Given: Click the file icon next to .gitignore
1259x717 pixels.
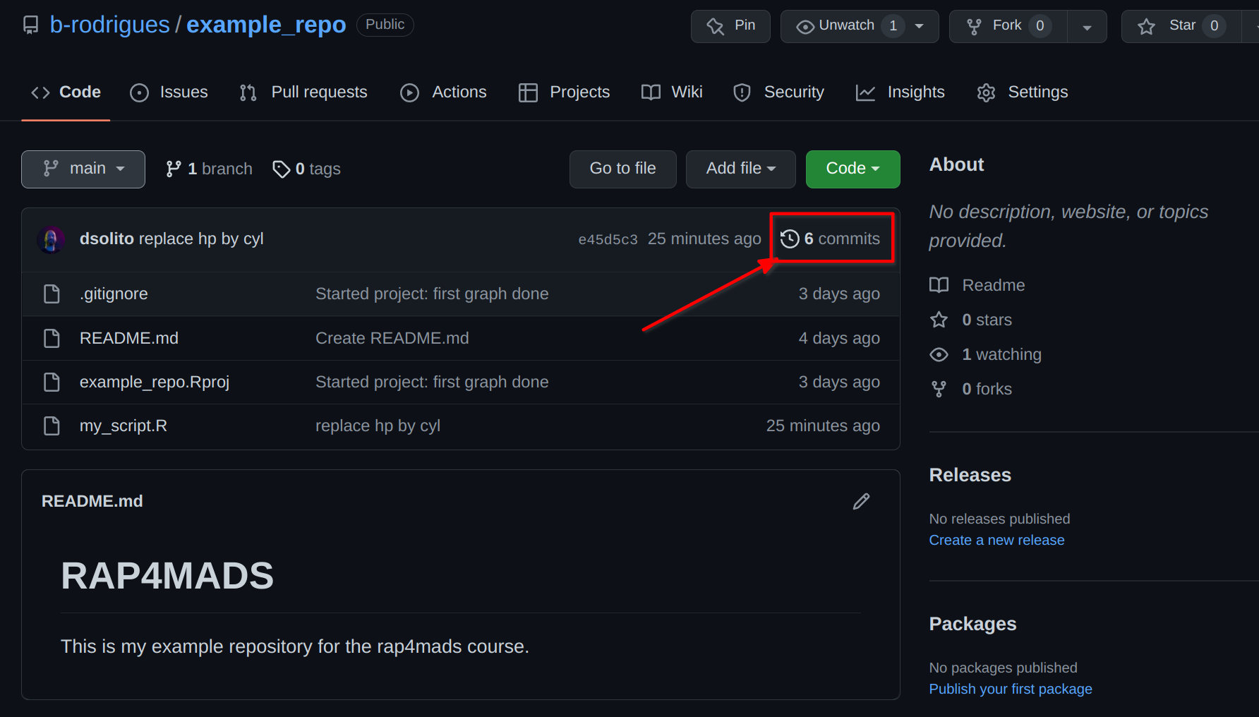Looking at the screenshot, I should pyautogui.click(x=52, y=294).
